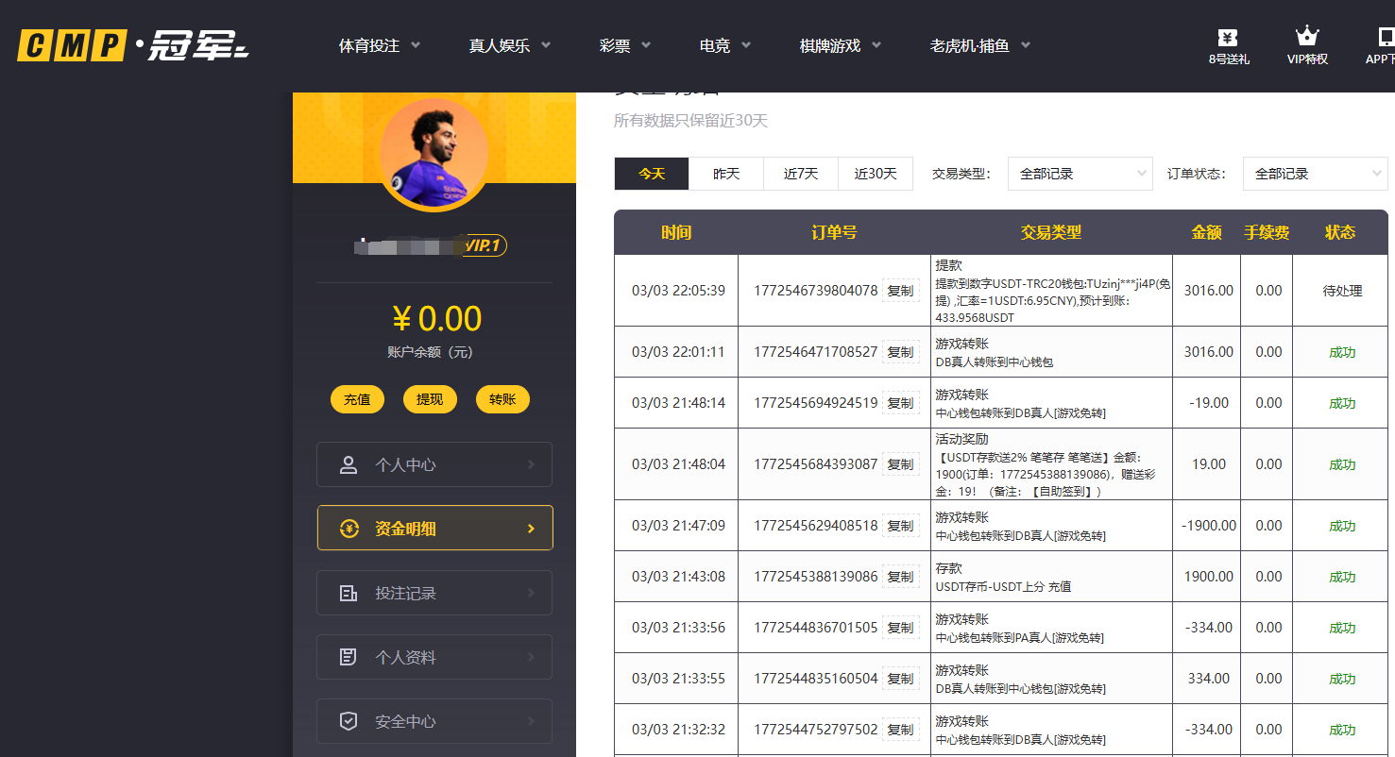The image size is (1395, 757).
Task: Open the VIP特权 crown icon
Action: [1307, 39]
